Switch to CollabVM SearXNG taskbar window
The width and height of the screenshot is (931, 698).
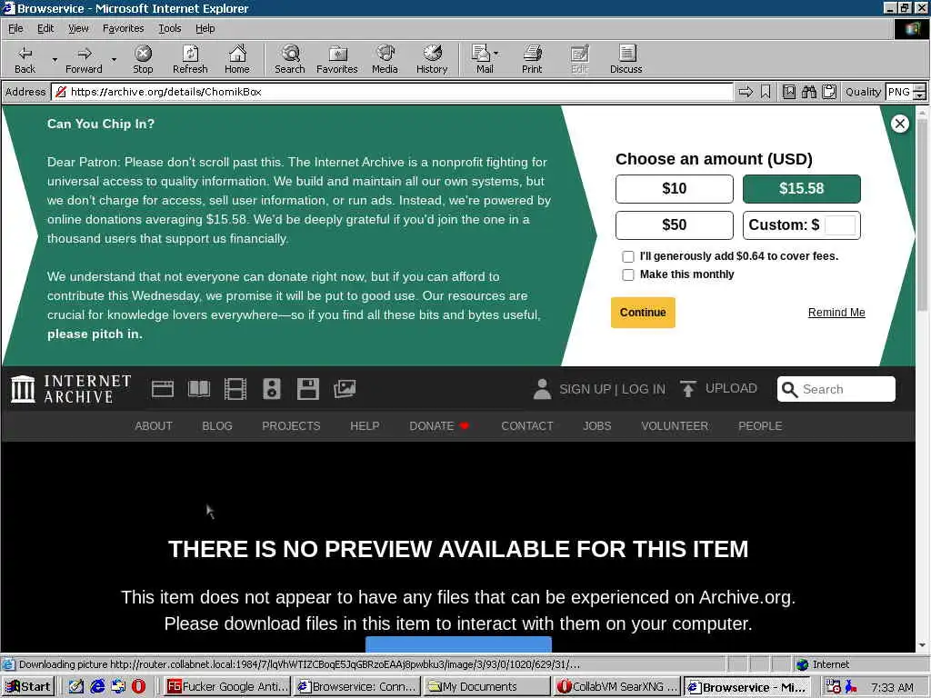[616, 687]
